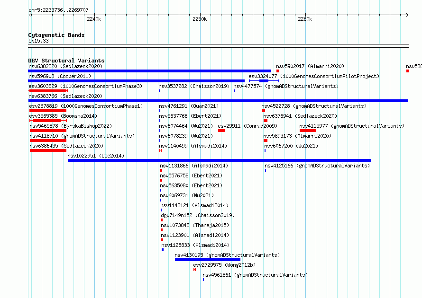The image size is (422, 298).
Task: Click the red marker under nsv5902017
Action: click(278, 71)
